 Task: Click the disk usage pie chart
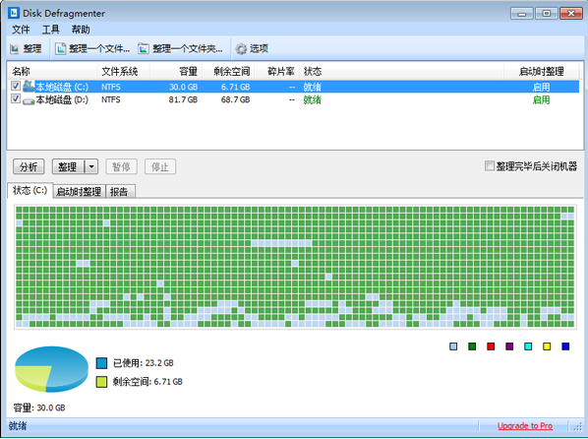coord(51,369)
